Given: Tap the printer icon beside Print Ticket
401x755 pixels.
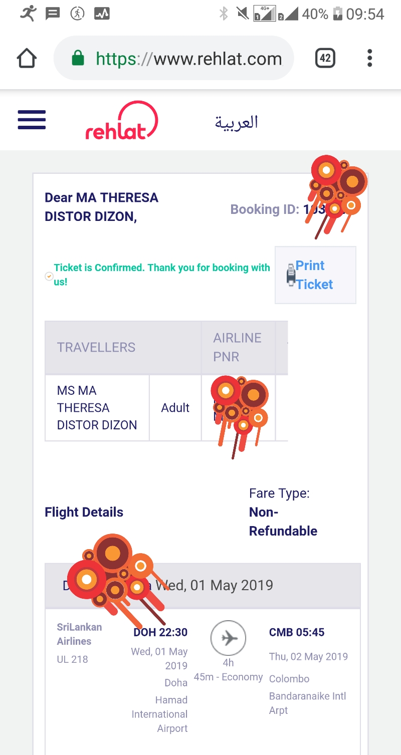Looking at the screenshot, I should [x=291, y=275].
